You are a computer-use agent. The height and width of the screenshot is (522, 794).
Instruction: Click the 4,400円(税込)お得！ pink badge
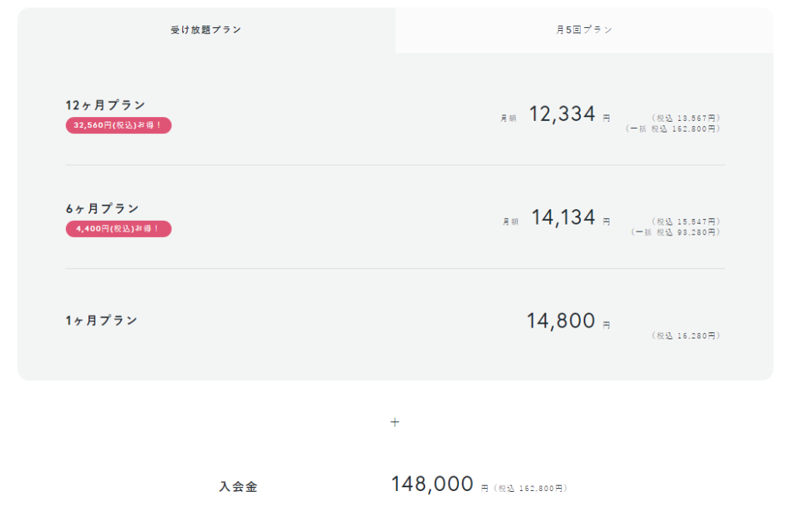click(x=119, y=228)
